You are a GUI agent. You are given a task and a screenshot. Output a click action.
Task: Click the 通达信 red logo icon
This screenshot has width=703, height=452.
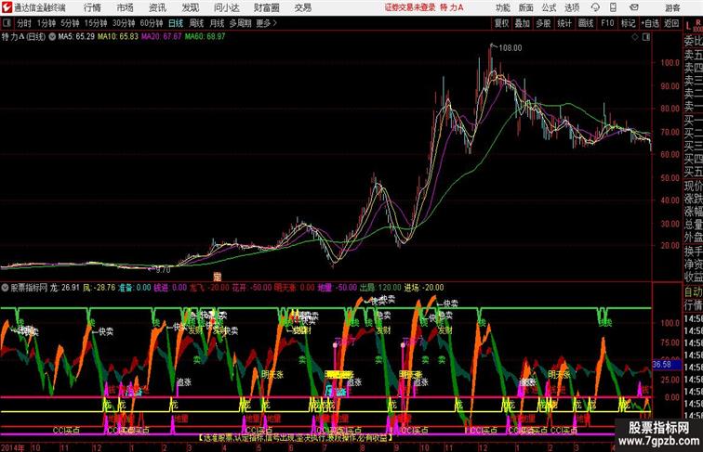tap(7, 7)
